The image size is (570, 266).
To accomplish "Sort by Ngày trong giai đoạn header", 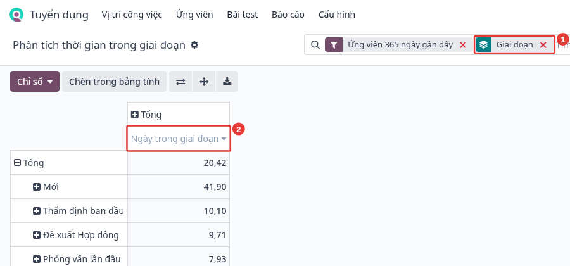I will 179,139.
